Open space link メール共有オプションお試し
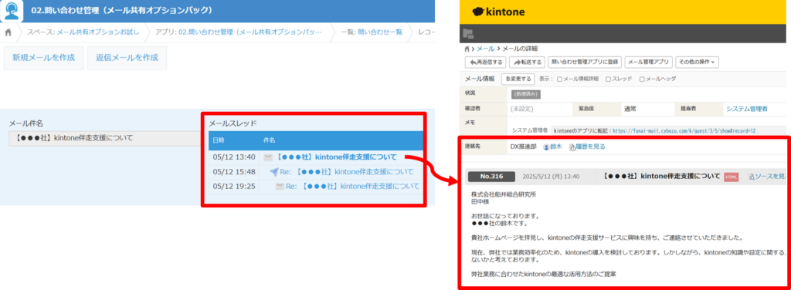This screenshot has width=791, height=290. pyautogui.click(x=98, y=32)
